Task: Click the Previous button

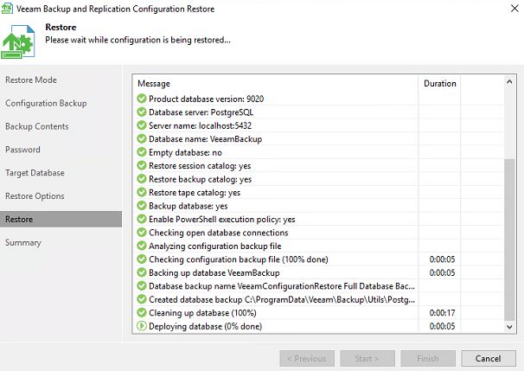Action: (x=306, y=359)
